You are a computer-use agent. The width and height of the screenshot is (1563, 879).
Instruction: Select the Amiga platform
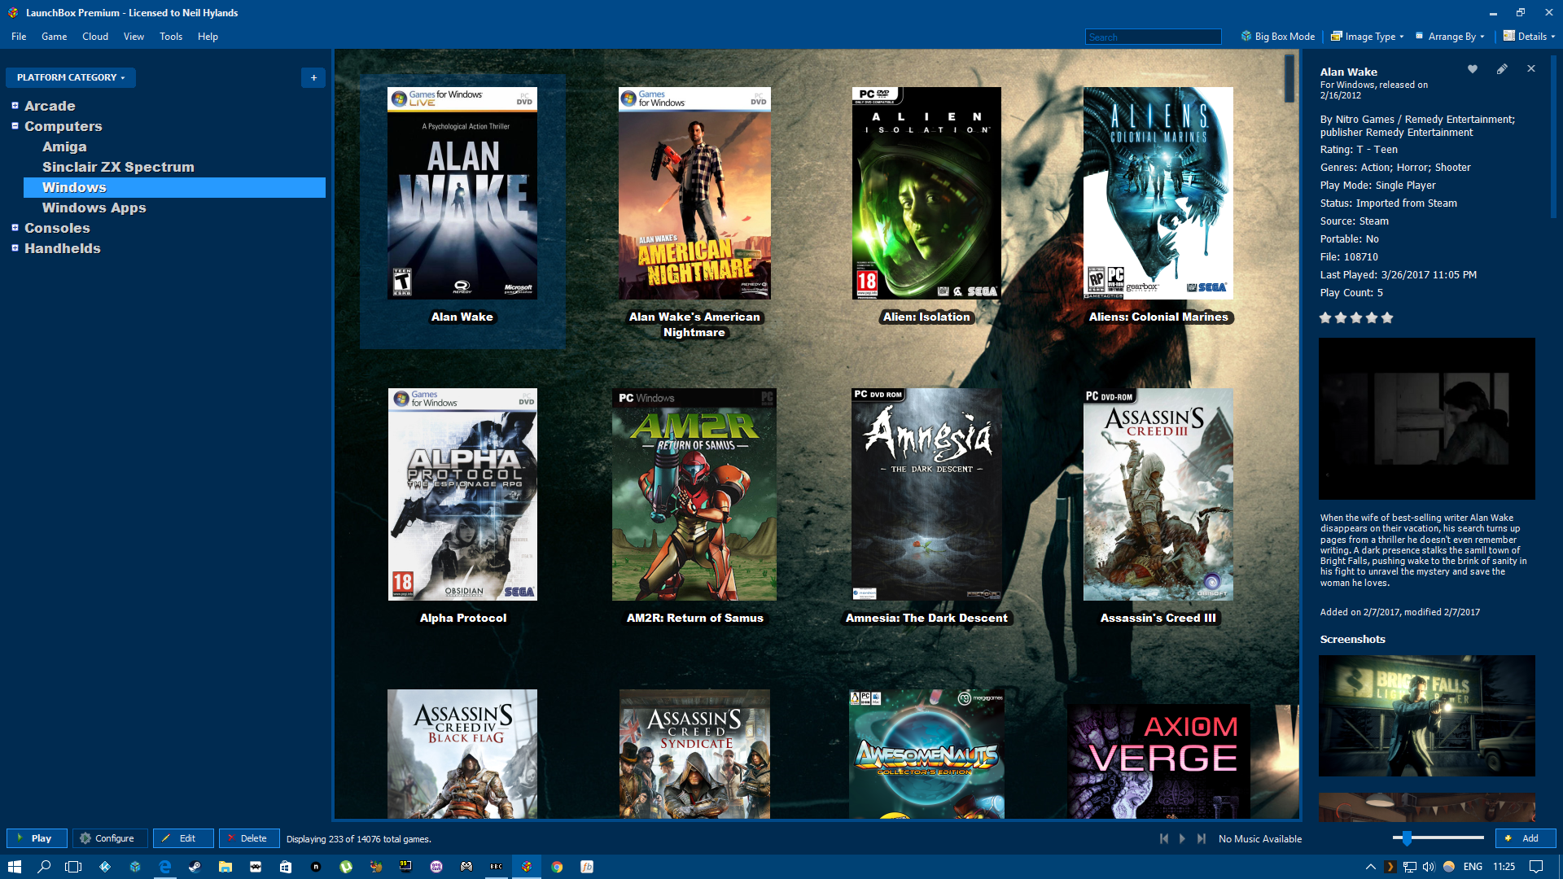point(64,146)
